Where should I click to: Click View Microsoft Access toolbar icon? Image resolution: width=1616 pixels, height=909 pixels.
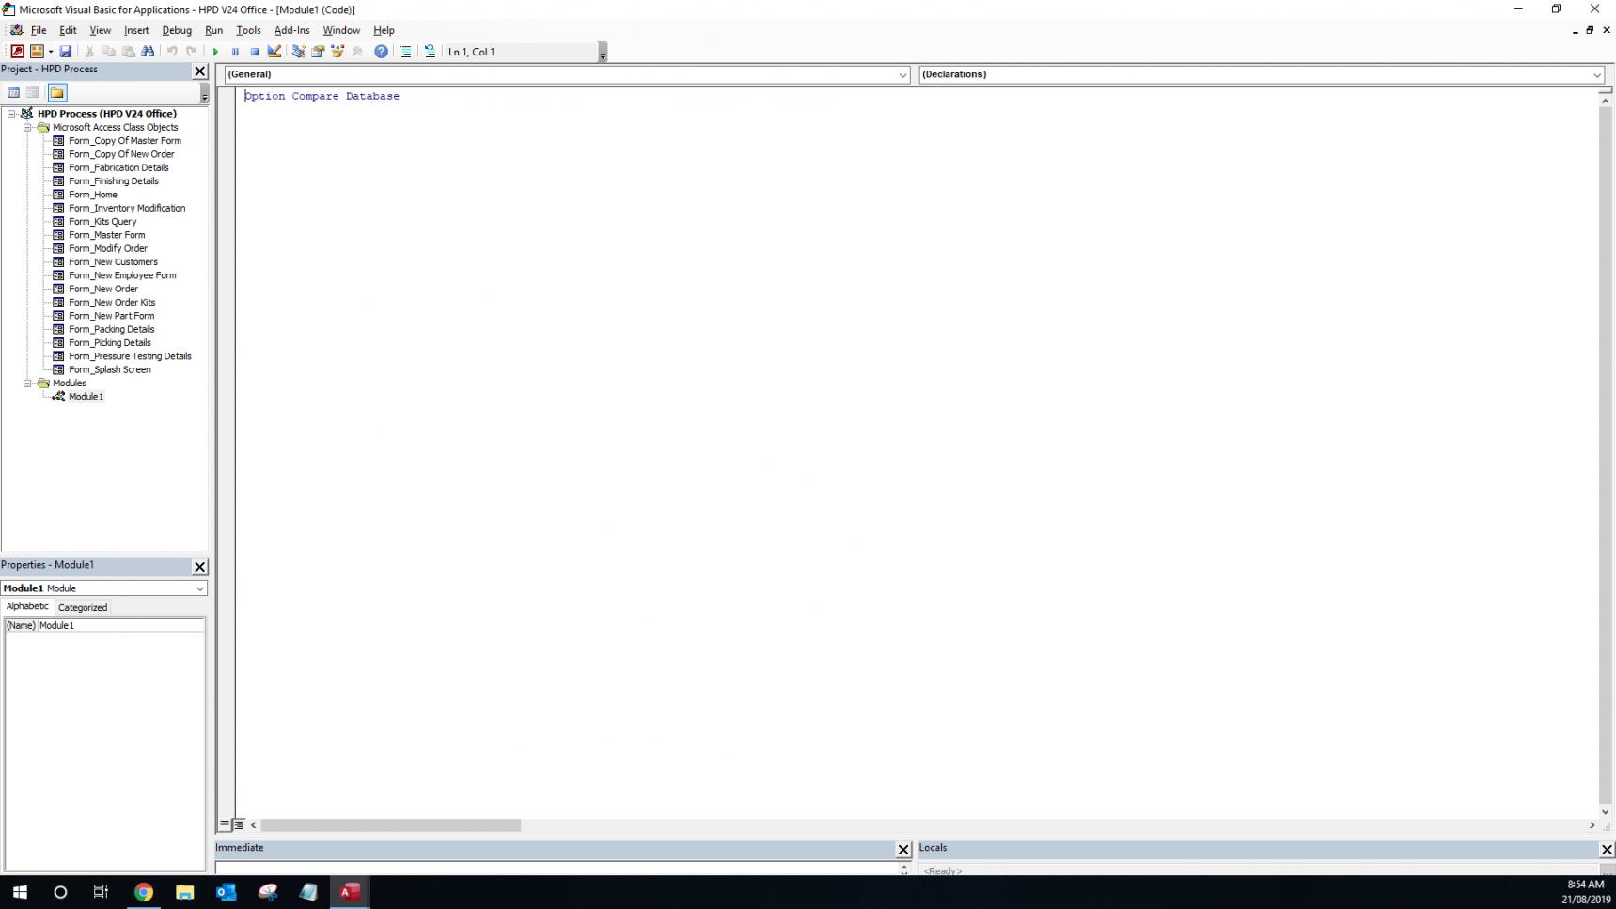pos(17,52)
